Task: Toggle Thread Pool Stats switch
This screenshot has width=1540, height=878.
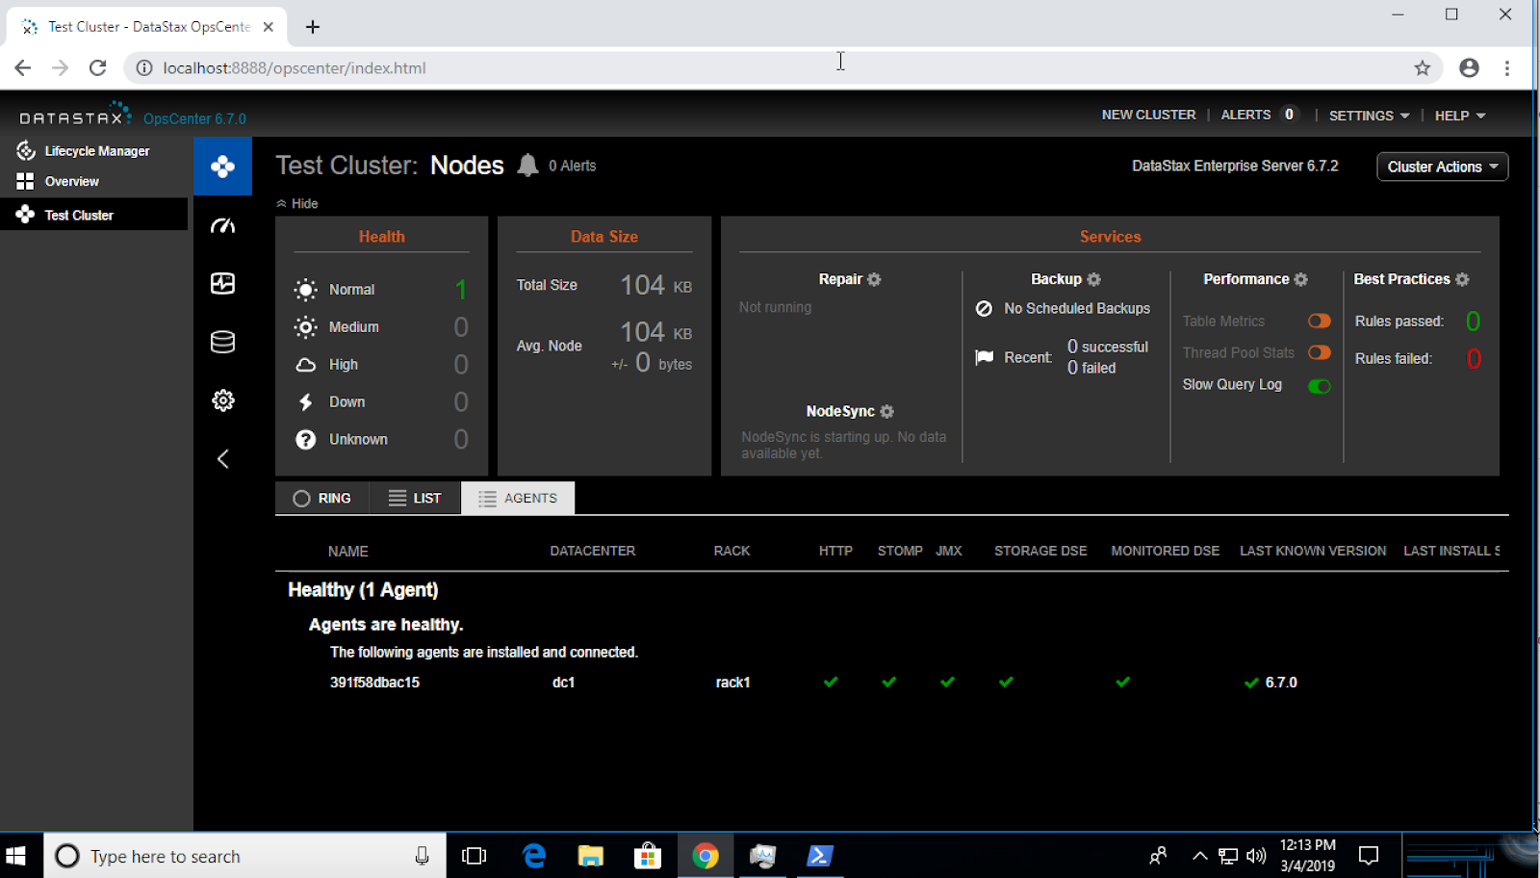Action: pos(1319,352)
